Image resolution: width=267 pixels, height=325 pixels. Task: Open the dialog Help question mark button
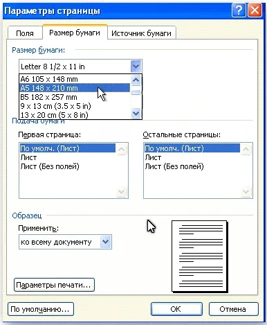(239, 10)
